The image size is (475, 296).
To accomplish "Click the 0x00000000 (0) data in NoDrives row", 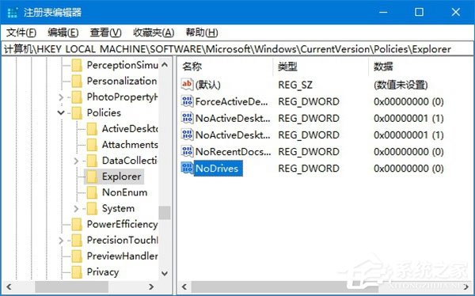I will coord(408,168).
